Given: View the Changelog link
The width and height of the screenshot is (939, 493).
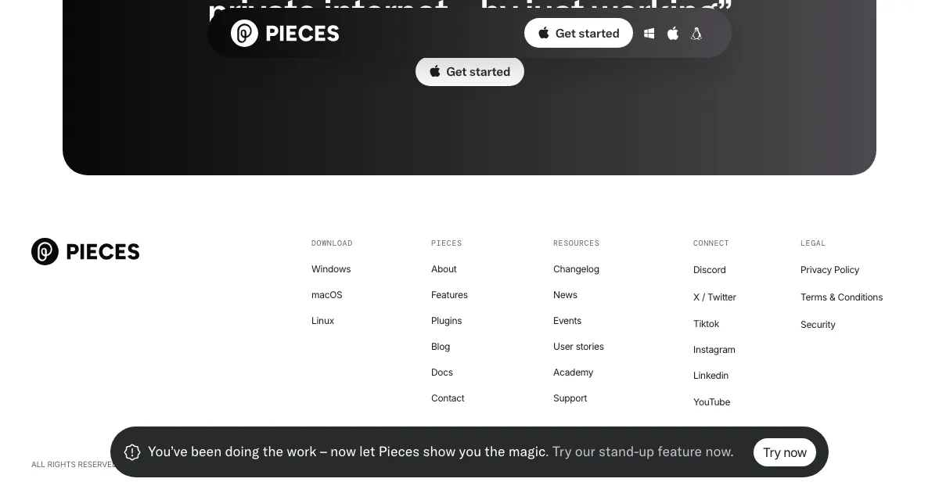Looking at the screenshot, I should pos(576,269).
